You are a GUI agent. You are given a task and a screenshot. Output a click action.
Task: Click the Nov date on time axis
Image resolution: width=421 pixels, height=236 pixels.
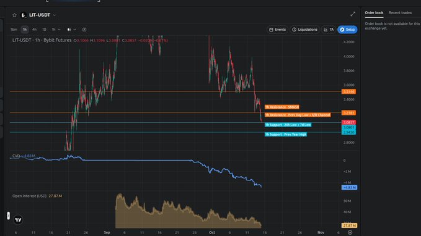[x=321, y=232]
